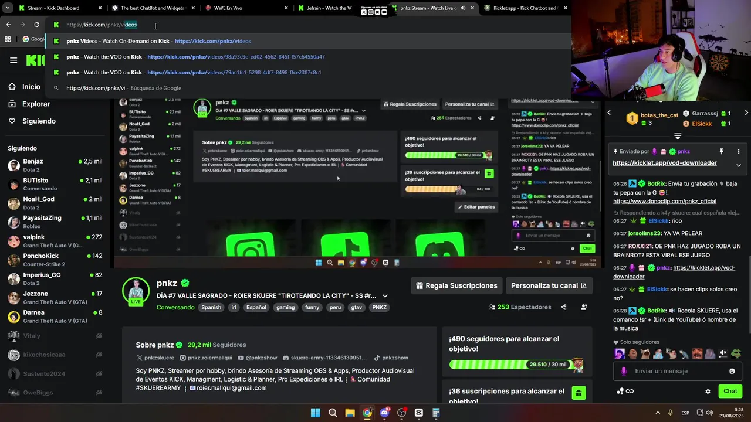Open chat settings gear icon
This screenshot has height=422, width=751.
tap(708, 392)
